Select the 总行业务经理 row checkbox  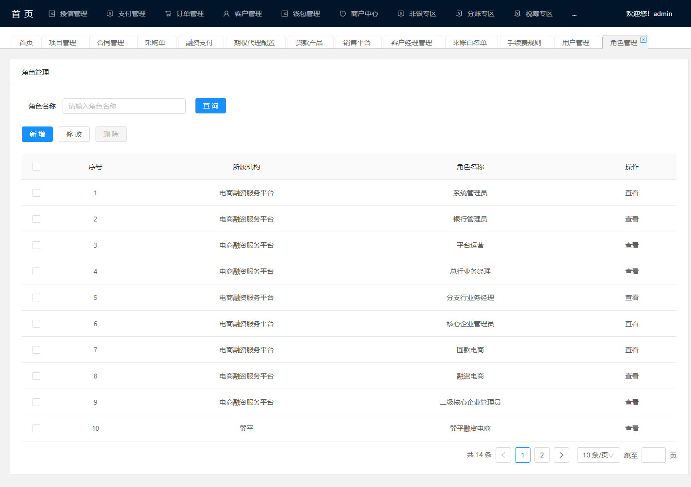point(36,271)
